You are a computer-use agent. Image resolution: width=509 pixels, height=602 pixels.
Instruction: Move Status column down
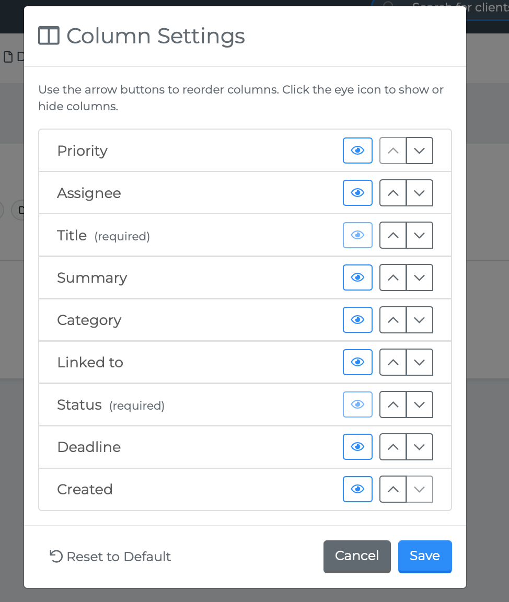[x=419, y=404]
